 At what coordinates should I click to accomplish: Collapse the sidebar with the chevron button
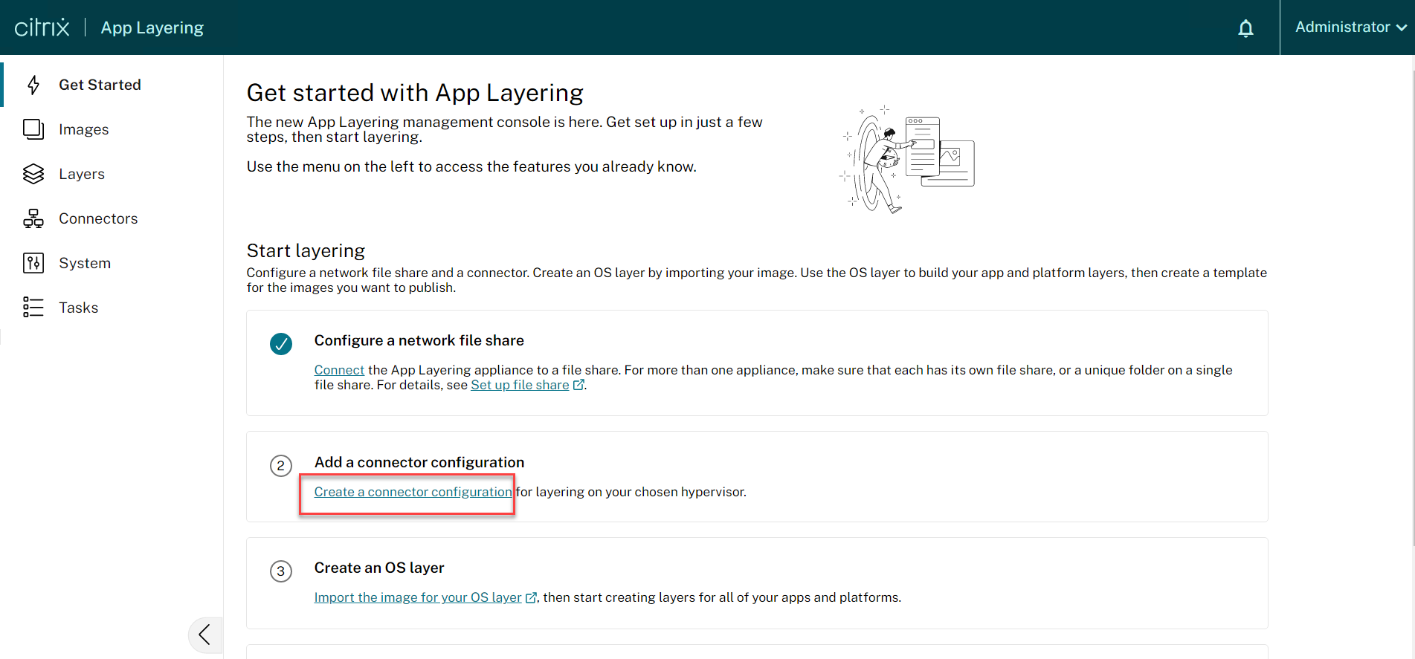[205, 634]
